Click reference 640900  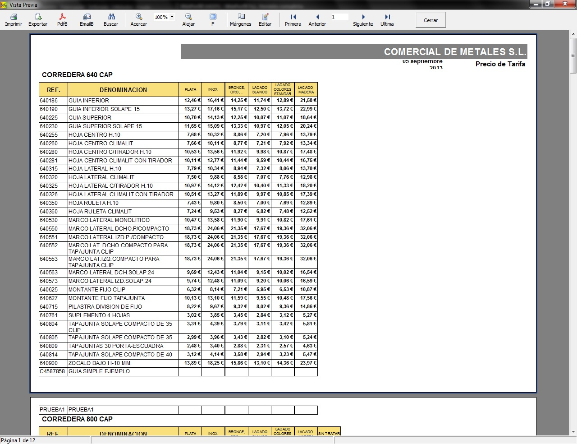(x=49, y=363)
